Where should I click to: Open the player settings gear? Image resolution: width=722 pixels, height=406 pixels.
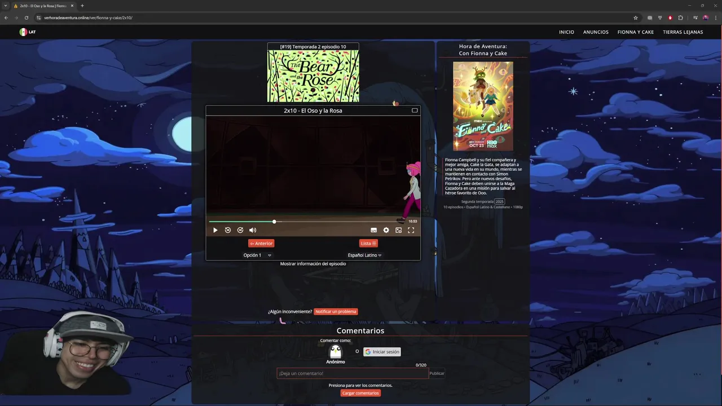386,230
